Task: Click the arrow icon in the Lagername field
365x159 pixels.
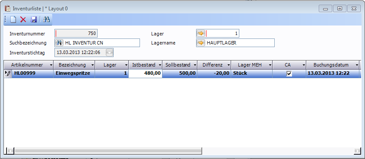Action: 201,43
